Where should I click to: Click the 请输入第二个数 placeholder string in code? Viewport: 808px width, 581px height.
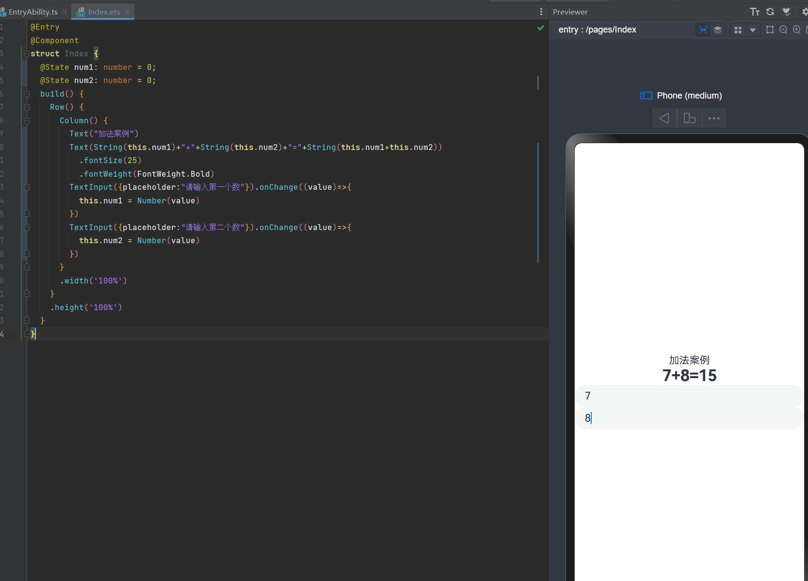213,228
